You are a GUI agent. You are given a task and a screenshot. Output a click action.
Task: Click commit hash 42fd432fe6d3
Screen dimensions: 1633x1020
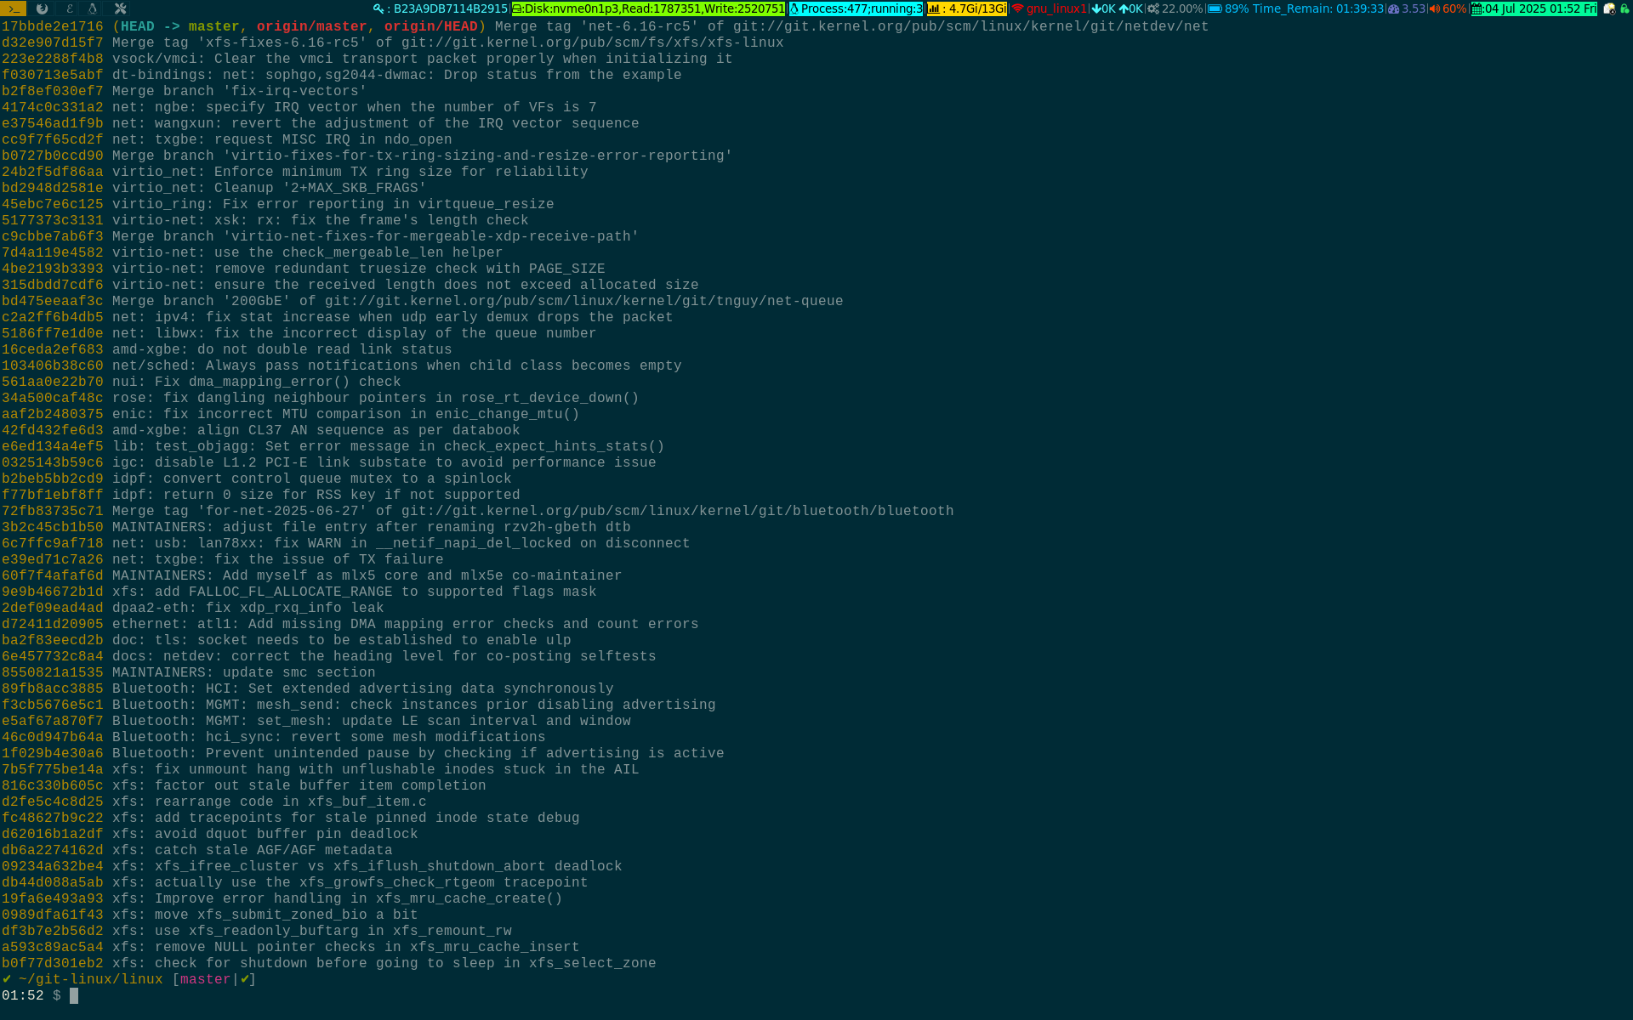coord(53,430)
